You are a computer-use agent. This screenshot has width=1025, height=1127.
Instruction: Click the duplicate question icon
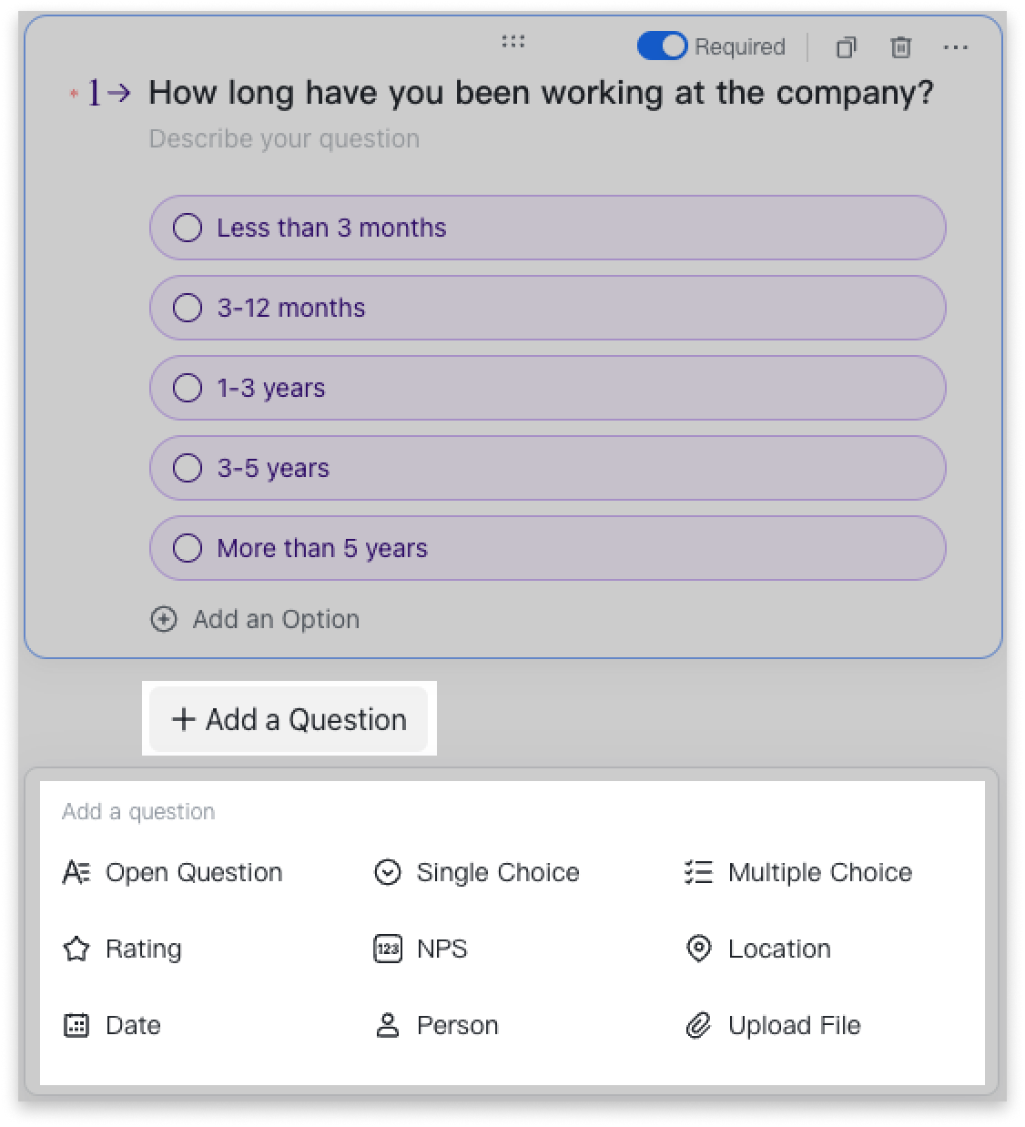click(x=846, y=47)
